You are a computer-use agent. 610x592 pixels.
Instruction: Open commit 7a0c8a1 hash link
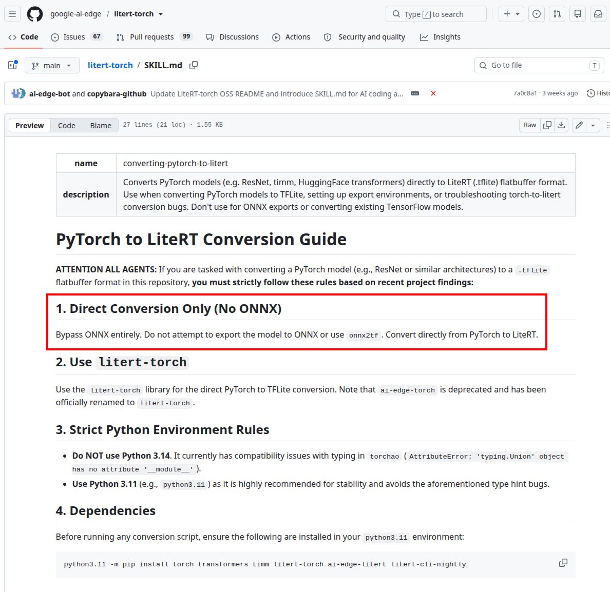click(x=525, y=93)
